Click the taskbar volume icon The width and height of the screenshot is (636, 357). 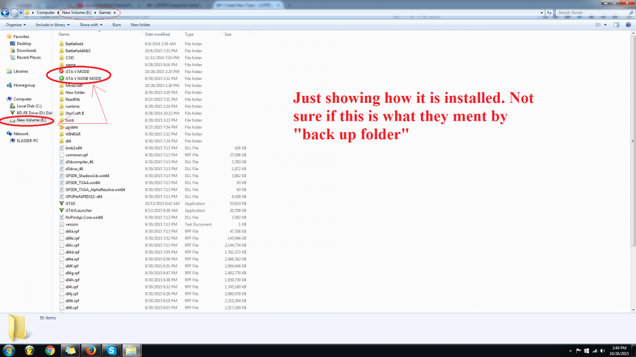(602, 351)
